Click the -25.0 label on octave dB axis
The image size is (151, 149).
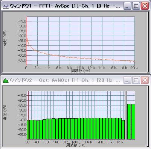coord(22,105)
